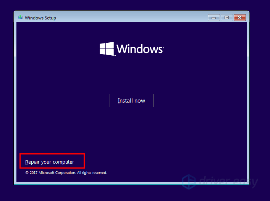Click the Windows wordmark beside the logo

click(x=139, y=49)
